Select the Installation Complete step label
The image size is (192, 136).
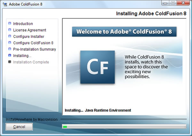coord(31,62)
